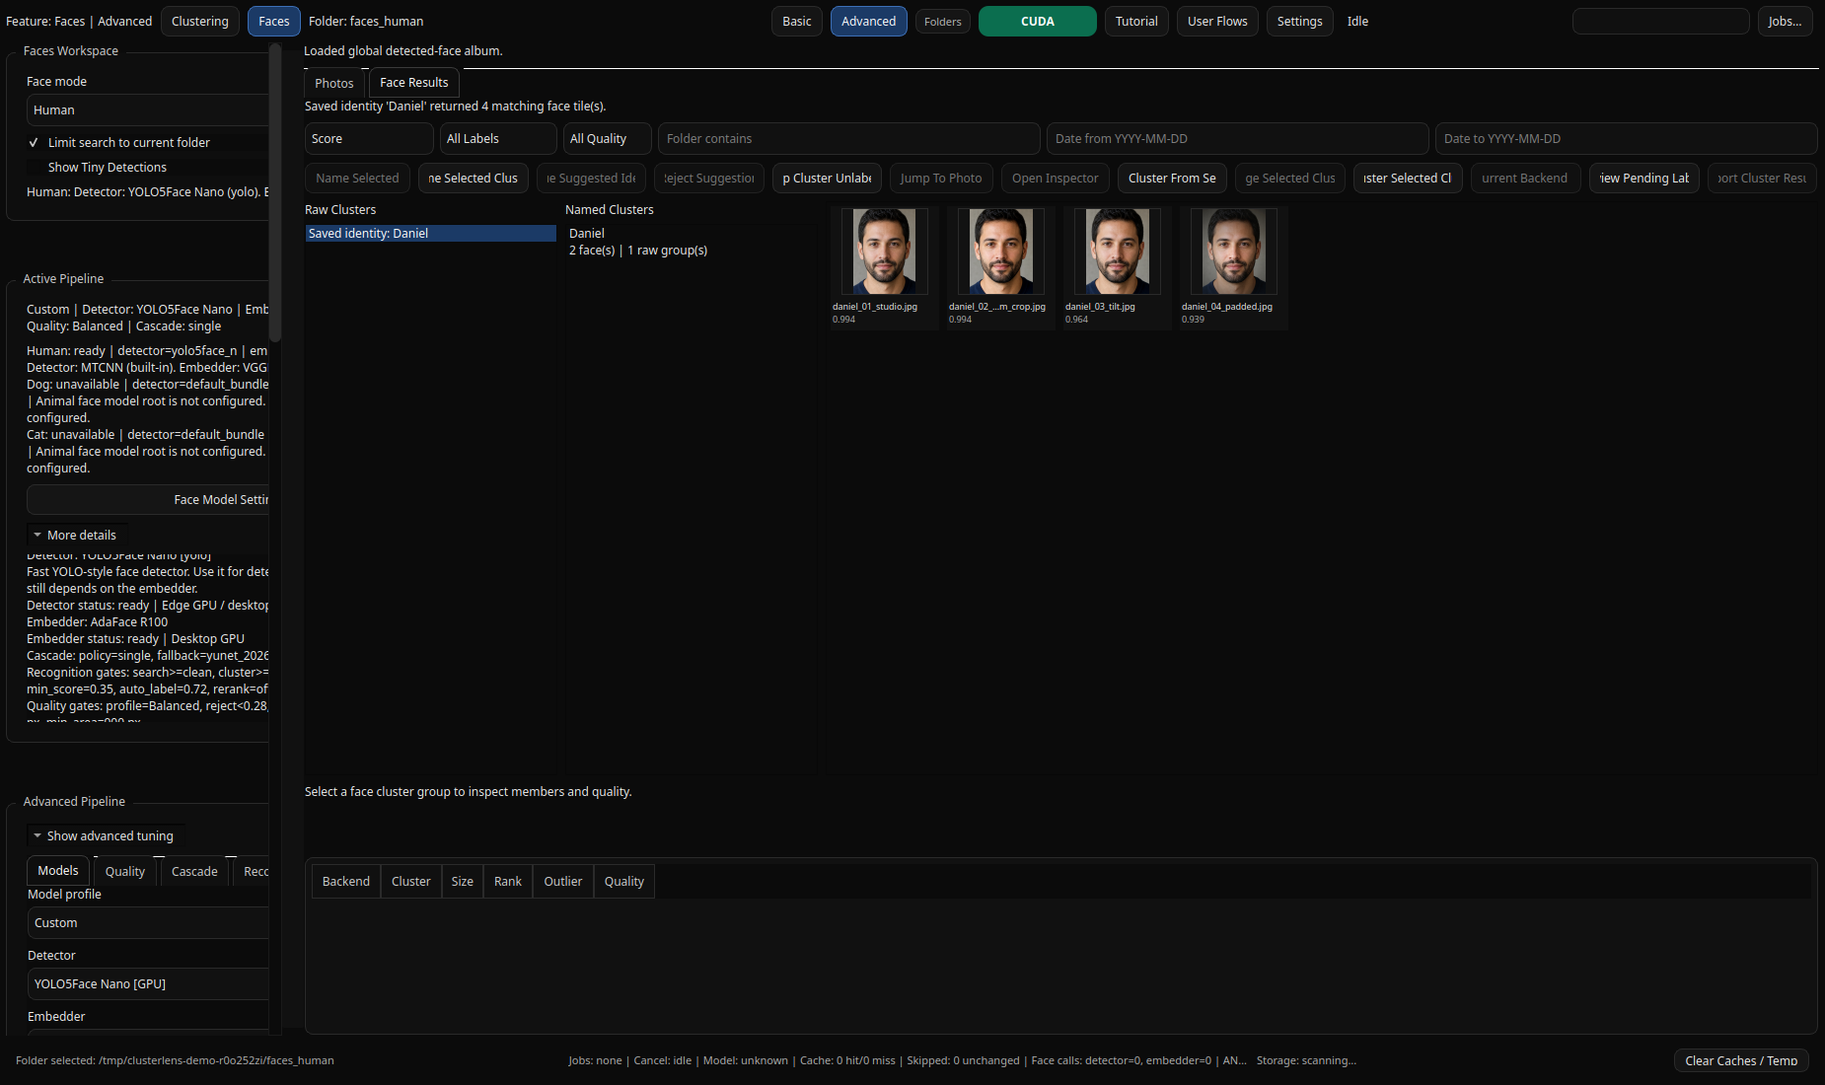This screenshot has width=1825, height=1085.
Task: Open the Model profile Custom dropdown
Action: pyautogui.click(x=148, y=922)
